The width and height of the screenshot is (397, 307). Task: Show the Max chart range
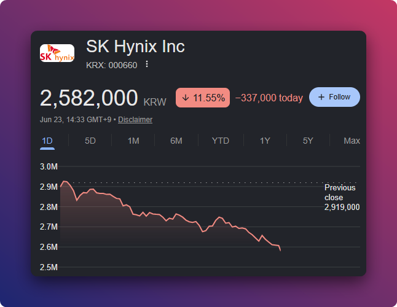pyautogui.click(x=352, y=141)
